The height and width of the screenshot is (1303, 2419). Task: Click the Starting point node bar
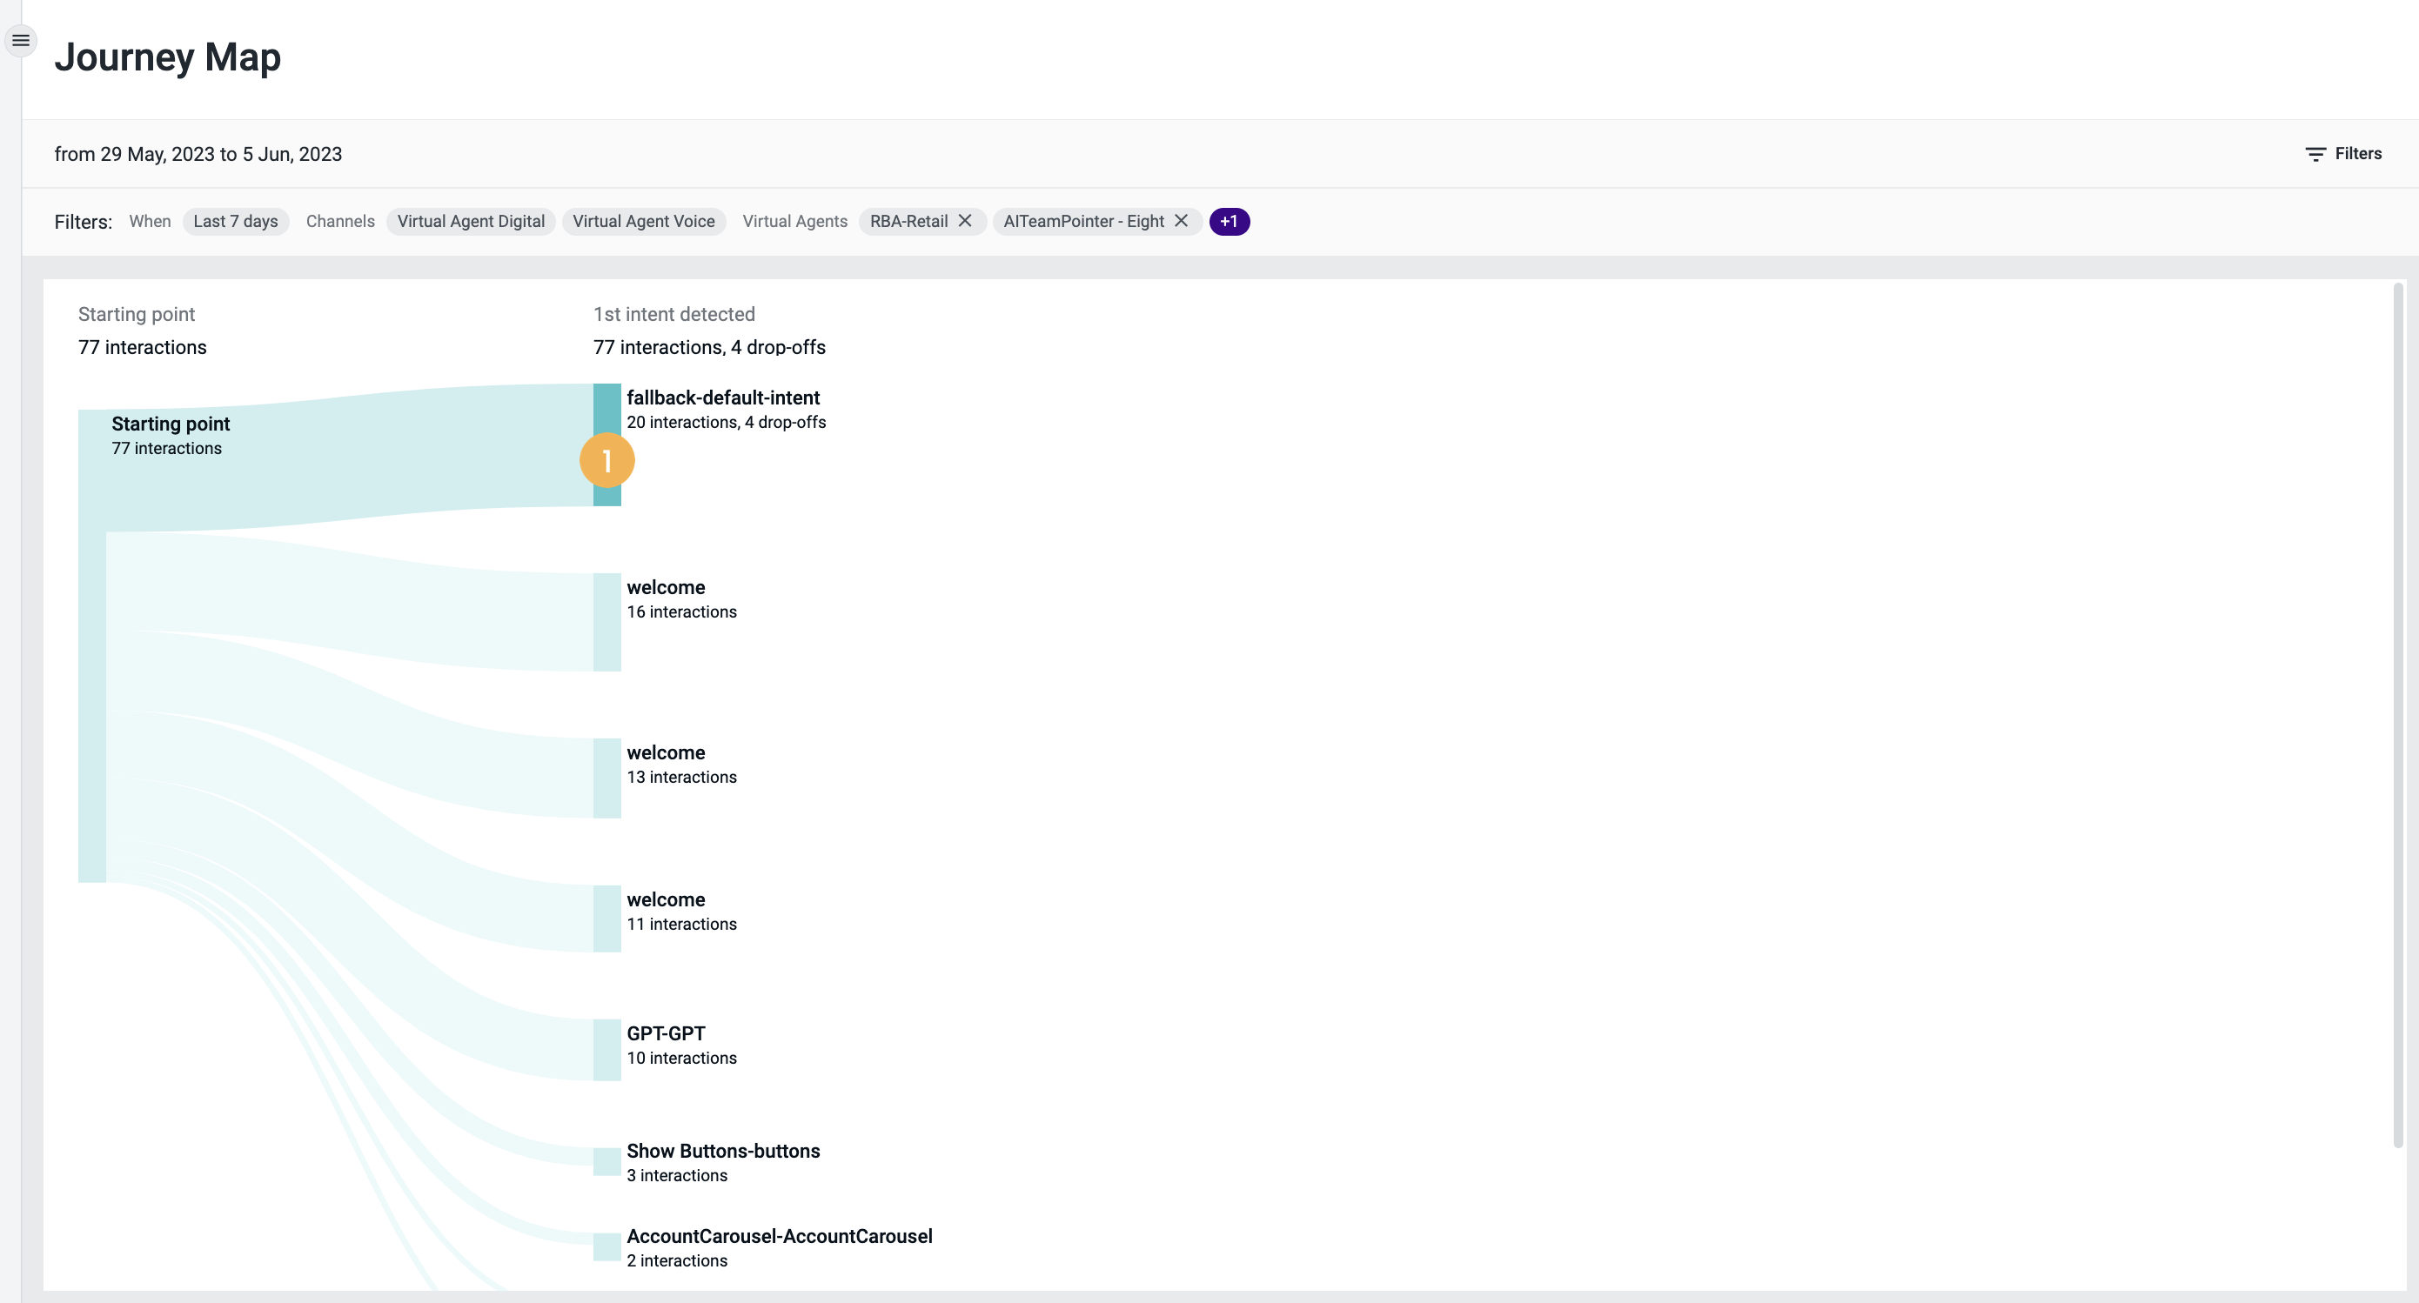[x=92, y=646]
